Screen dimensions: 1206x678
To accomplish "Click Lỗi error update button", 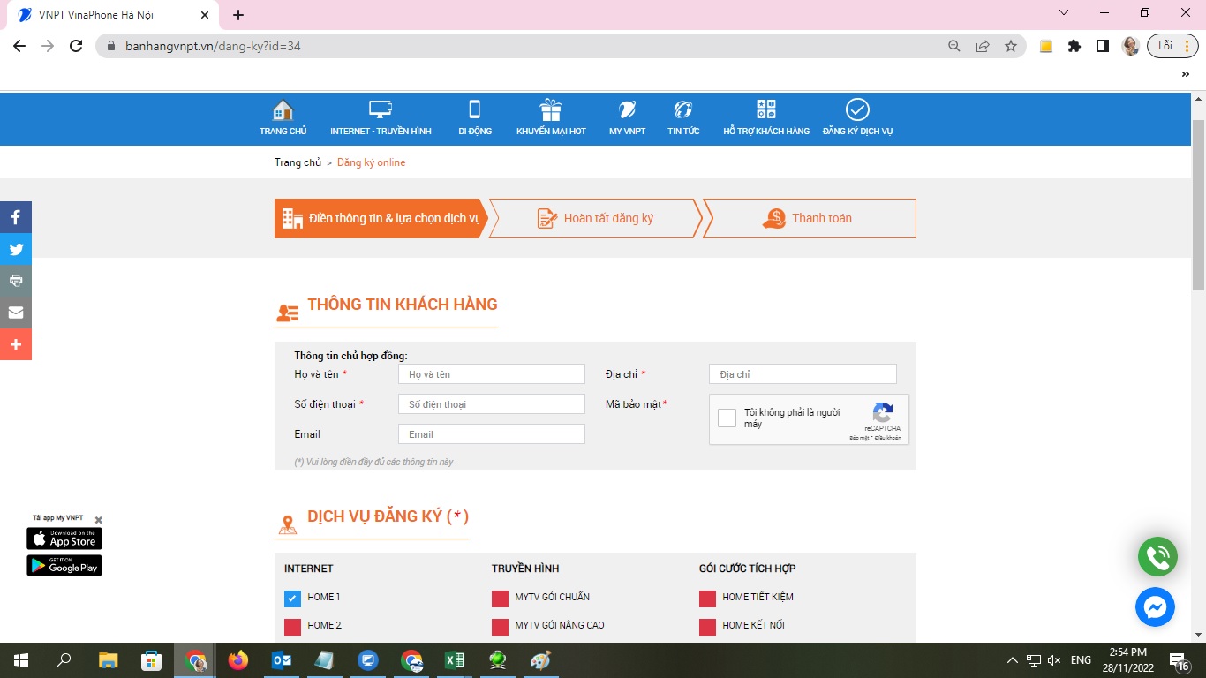I will [1172, 46].
